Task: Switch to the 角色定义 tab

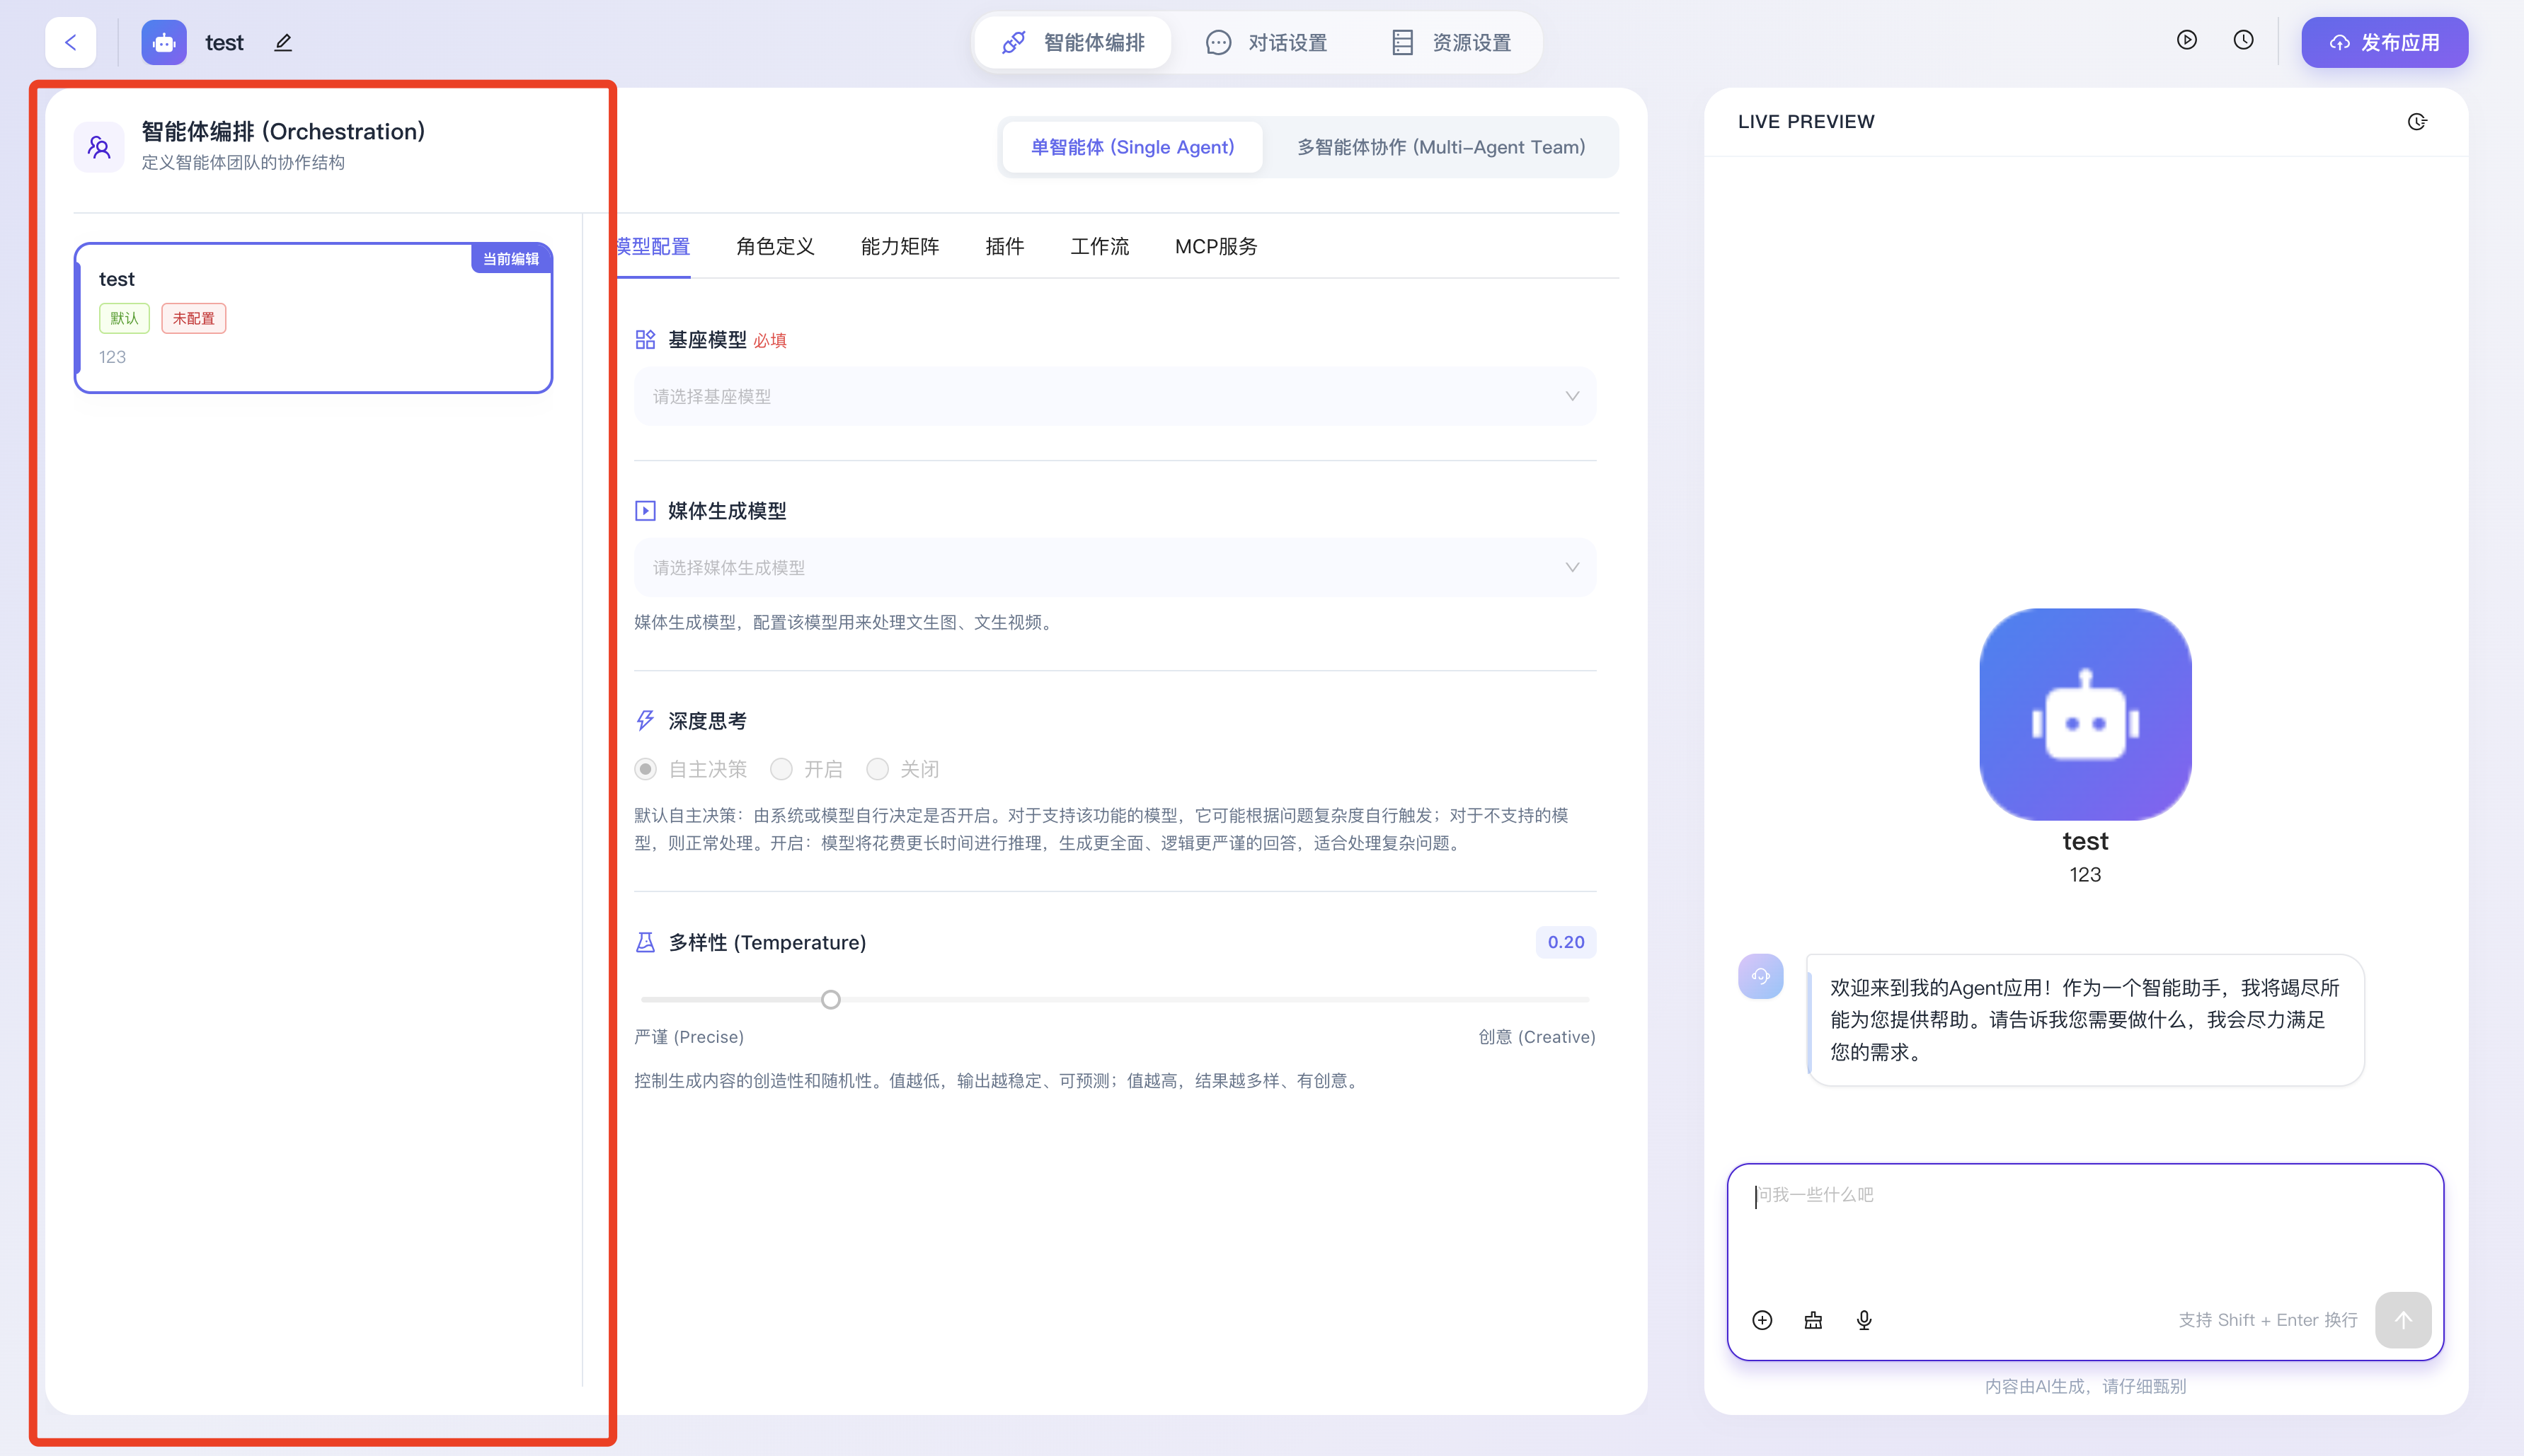Action: click(775, 246)
